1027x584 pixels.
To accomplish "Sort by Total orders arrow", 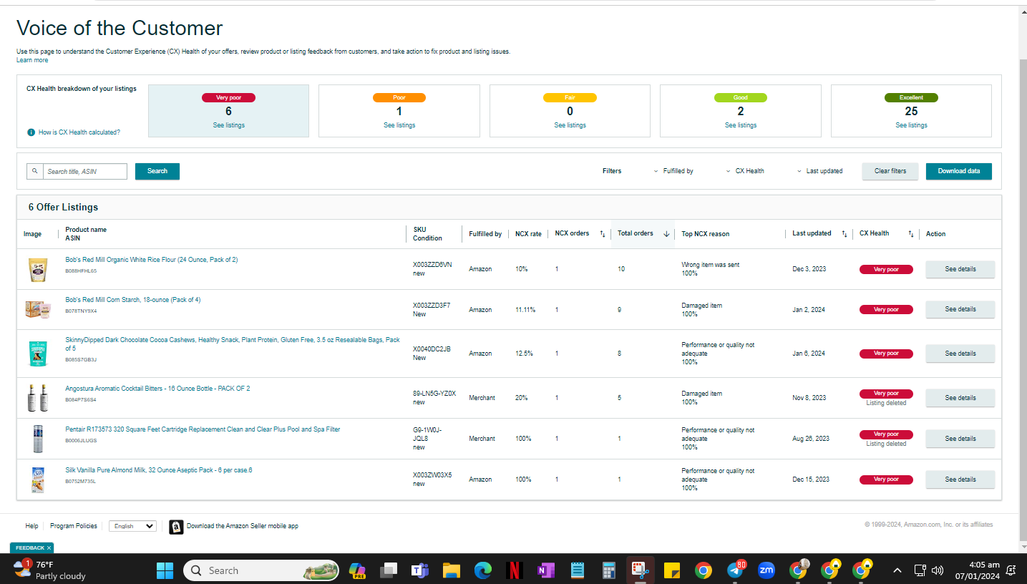I will point(666,234).
